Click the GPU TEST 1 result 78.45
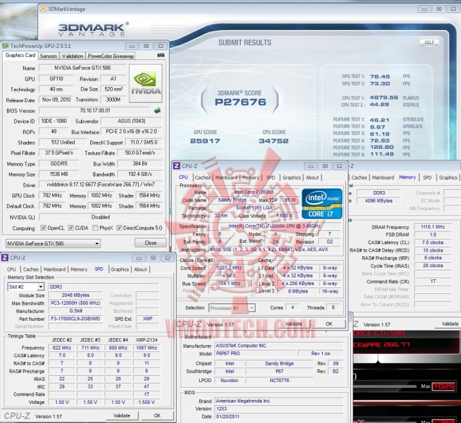 [380, 77]
